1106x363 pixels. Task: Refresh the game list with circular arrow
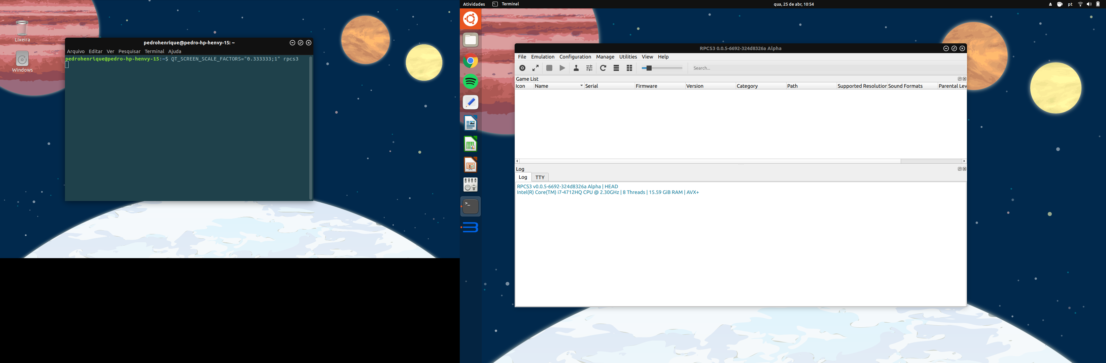click(x=603, y=68)
